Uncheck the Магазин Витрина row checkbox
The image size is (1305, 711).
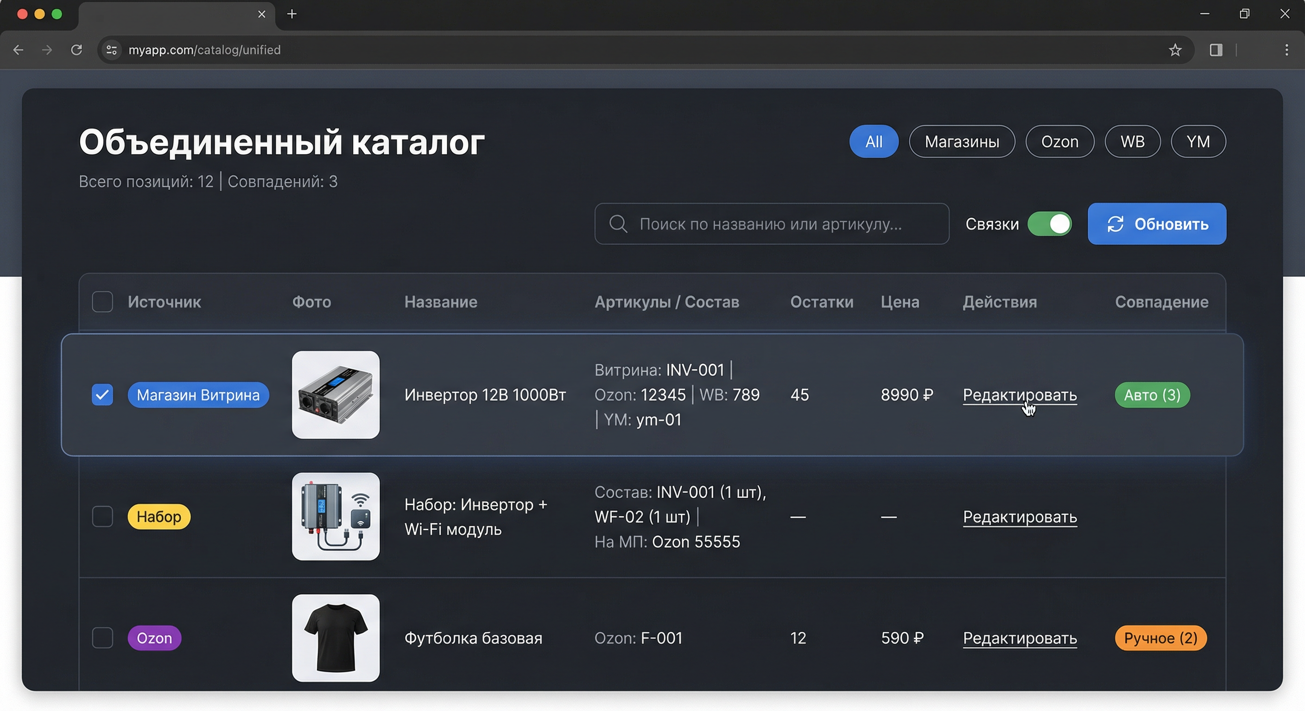102,395
